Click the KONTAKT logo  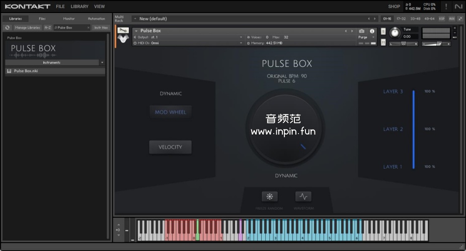pyautogui.click(x=27, y=6)
